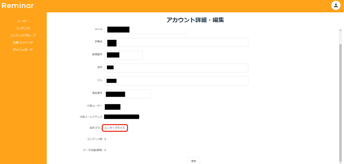Click the 代表メールアドレス label
The height and width of the screenshot is (164, 344).
[91, 117]
